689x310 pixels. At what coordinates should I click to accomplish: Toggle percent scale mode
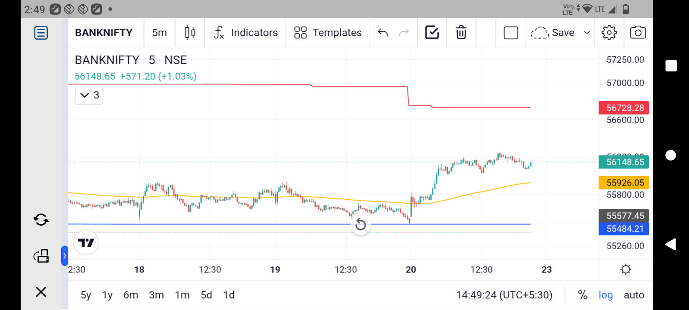pos(583,295)
